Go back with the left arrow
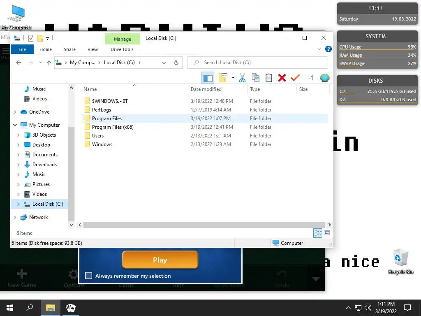Viewport: 421px width, 316px height. (x=19, y=63)
